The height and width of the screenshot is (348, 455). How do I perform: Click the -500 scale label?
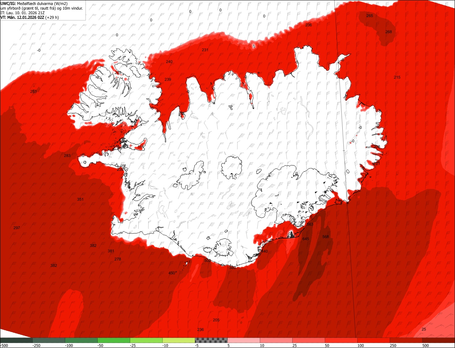click(x=4, y=346)
